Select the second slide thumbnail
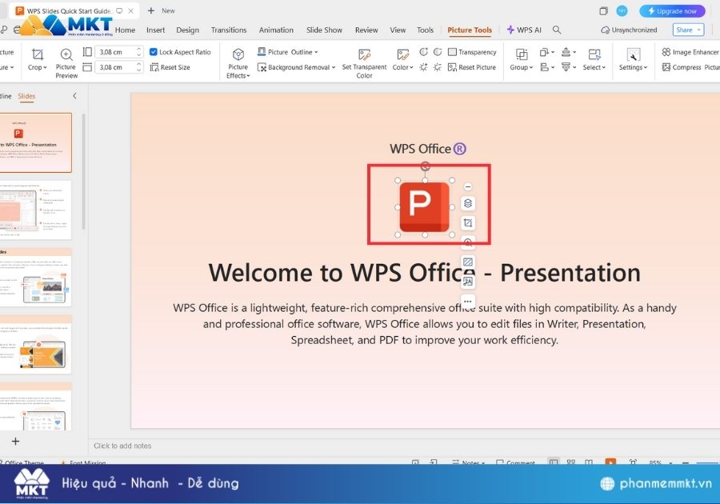 click(36, 210)
